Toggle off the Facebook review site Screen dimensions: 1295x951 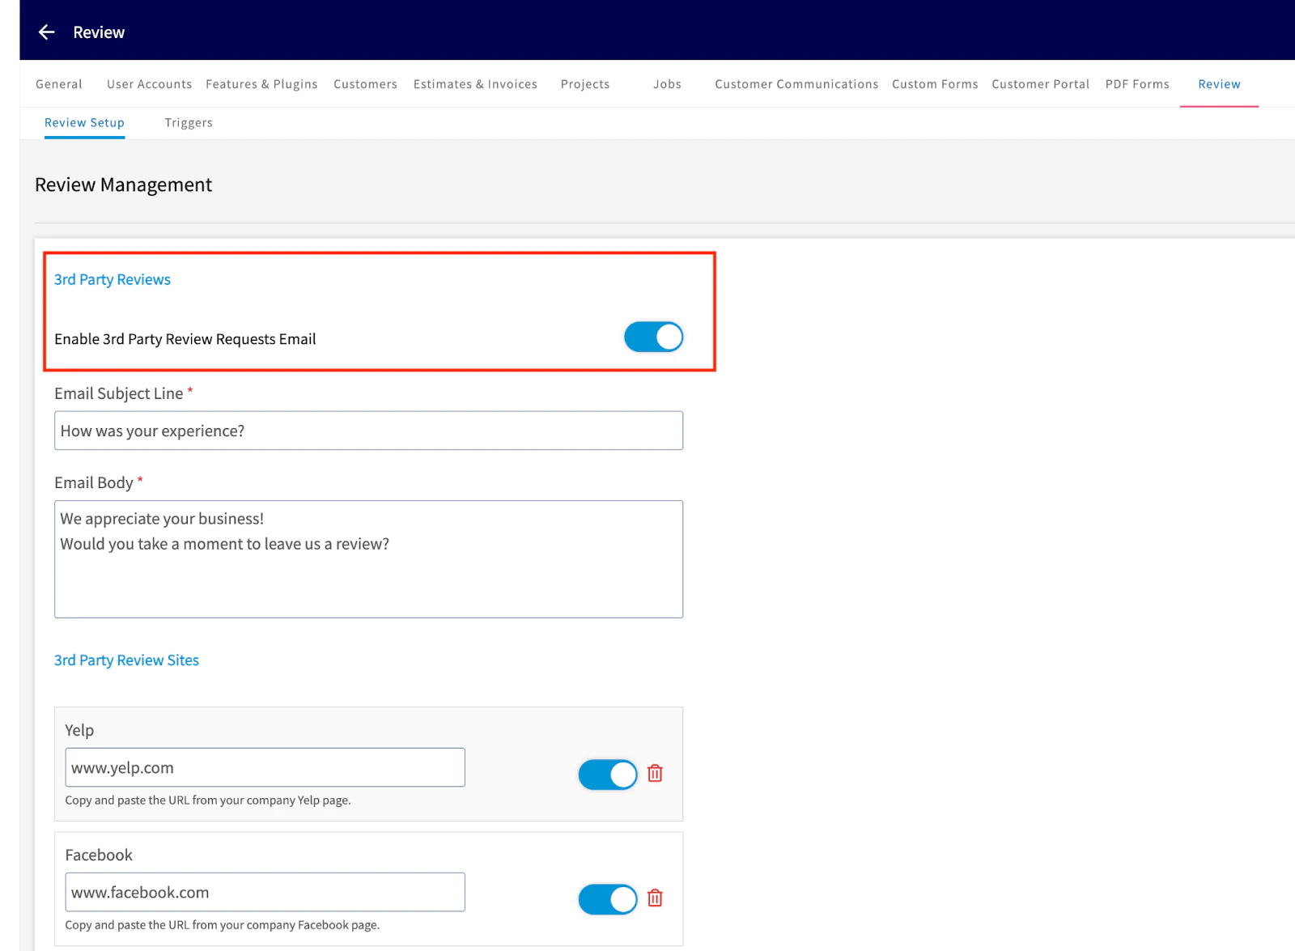click(608, 899)
